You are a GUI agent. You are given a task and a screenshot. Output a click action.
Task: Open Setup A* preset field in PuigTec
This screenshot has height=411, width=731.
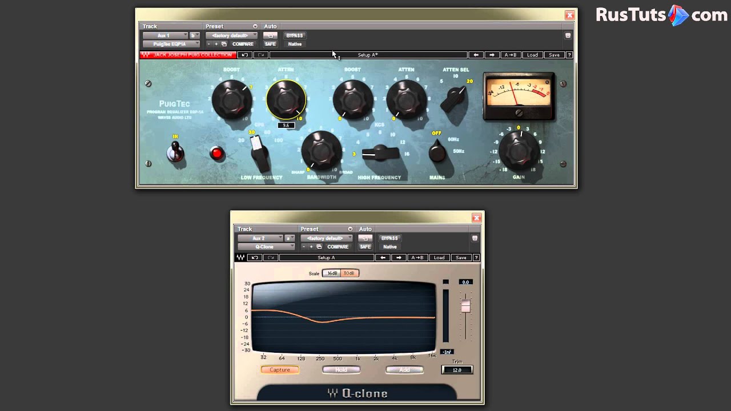click(x=368, y=55)
